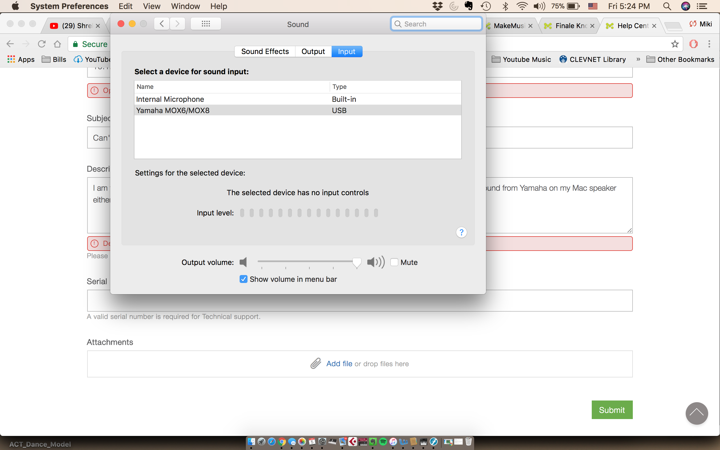Open the Dropbox menu bar icon
Viewport: 720px width, 450px height.
[437, 6]
